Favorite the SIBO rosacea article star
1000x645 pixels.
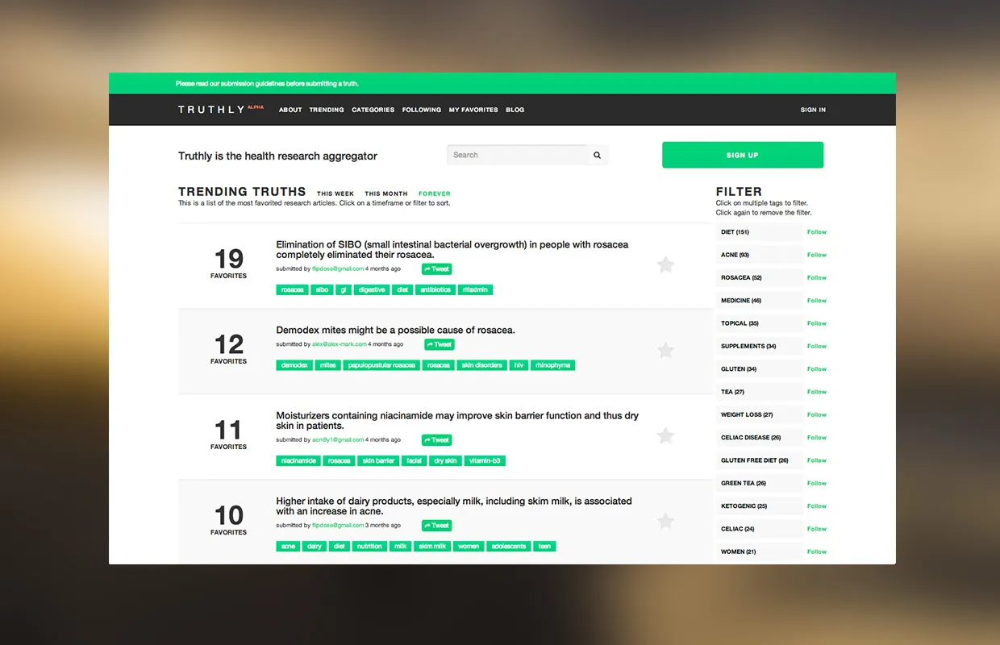(x=665, y=264)
